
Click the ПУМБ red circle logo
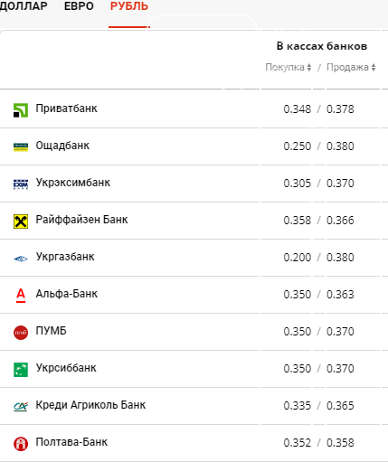click(21, 333)
